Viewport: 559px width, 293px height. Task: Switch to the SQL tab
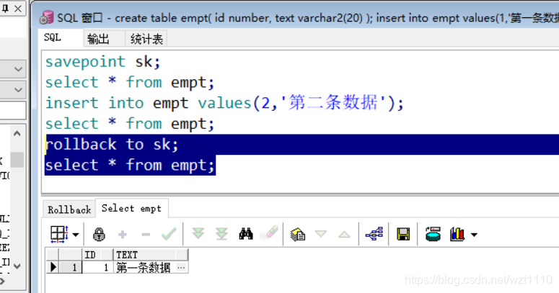pos(53,37)
